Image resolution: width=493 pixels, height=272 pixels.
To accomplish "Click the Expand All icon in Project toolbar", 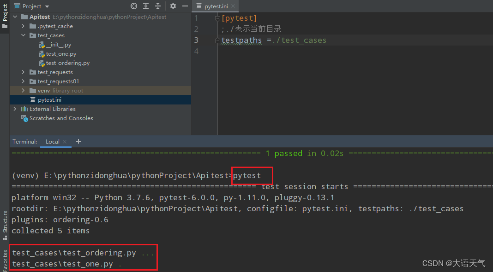I will tap(146, 6).
